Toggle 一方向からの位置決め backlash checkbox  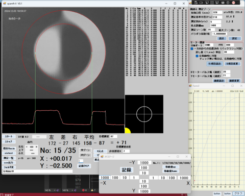[192, 48]
